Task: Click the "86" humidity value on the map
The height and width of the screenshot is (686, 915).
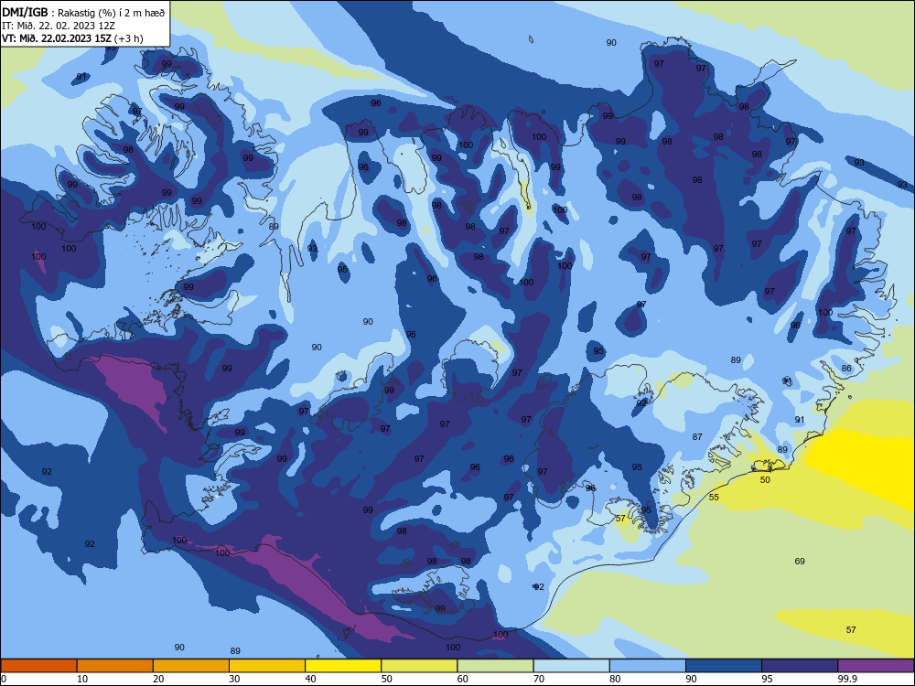Action: pos(846,368)
